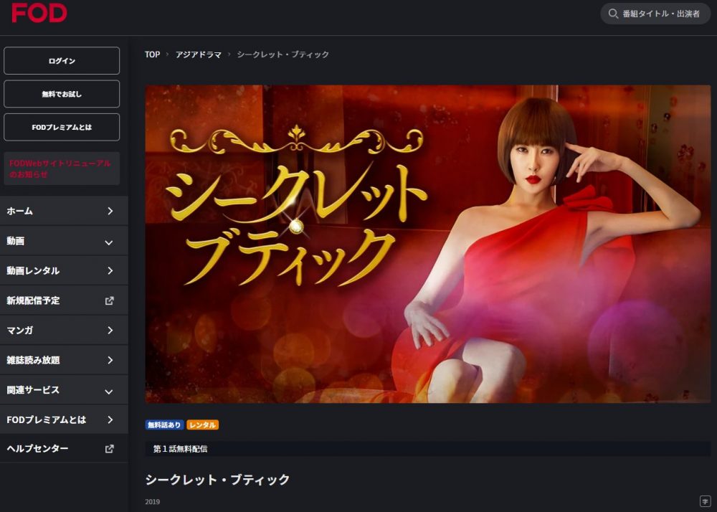This screenshot has height=512, width=717.
Task: Click the シークレット・ブティック title heading
Action: [x=217, y=480]
